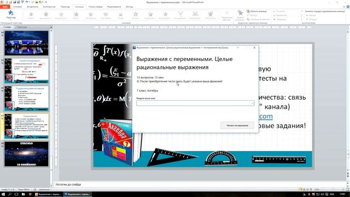
Task: Select slide 14 thumbnail with stadium photo
Action: pos(26,43)
